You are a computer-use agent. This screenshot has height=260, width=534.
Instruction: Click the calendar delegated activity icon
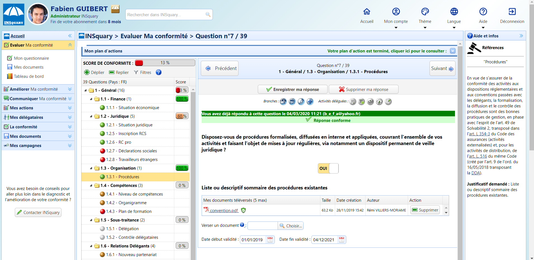[362, 102]
